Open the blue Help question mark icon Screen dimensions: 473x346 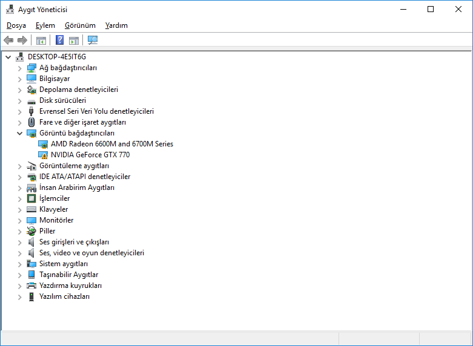(x=60, y=40)
